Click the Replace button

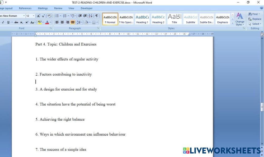pyautogui.click(x=255, y=19)
